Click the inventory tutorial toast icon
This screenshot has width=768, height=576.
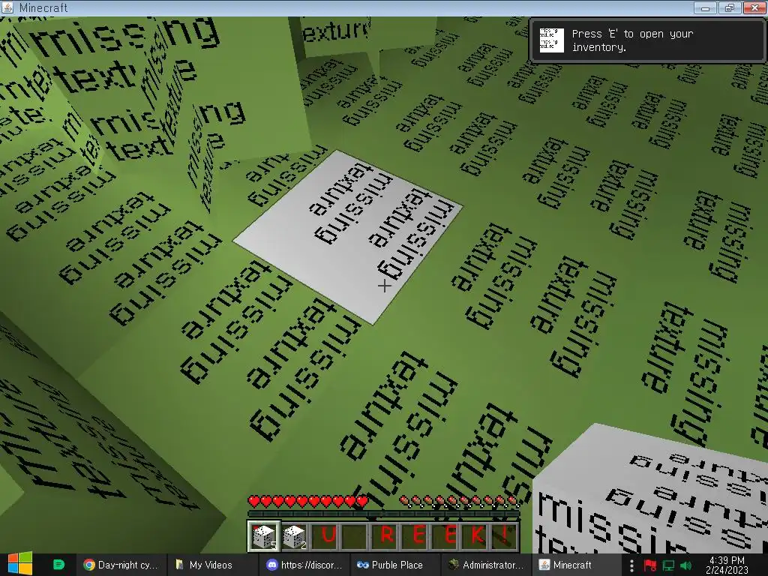(x=551, y=40)
